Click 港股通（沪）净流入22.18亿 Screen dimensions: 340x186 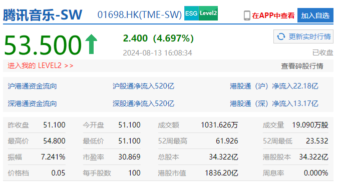[274, 86]
